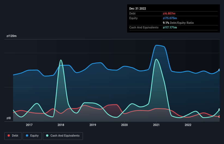
Task: Click the blue Equity legend dot
Action: (27, 136)
